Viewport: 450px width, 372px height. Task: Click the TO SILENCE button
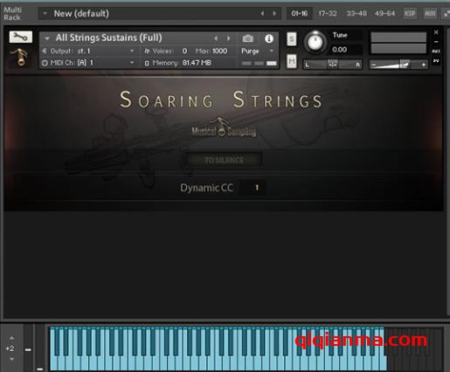224,160
